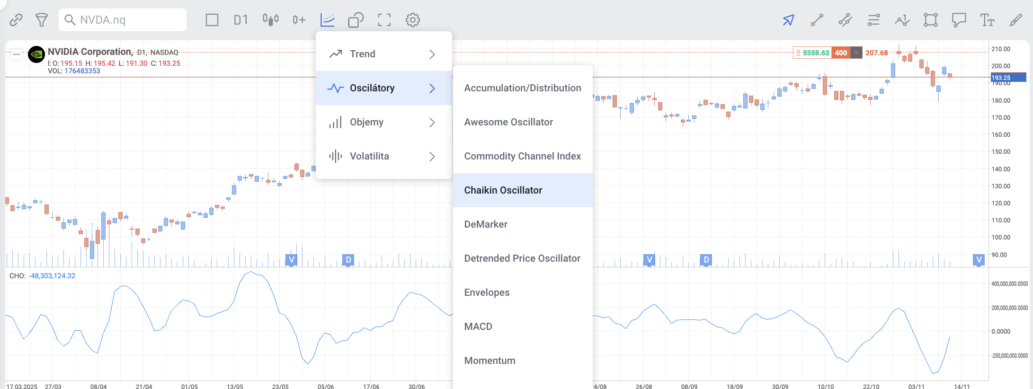
Task: Select the text label tool
Action: [x=988, y=20]
